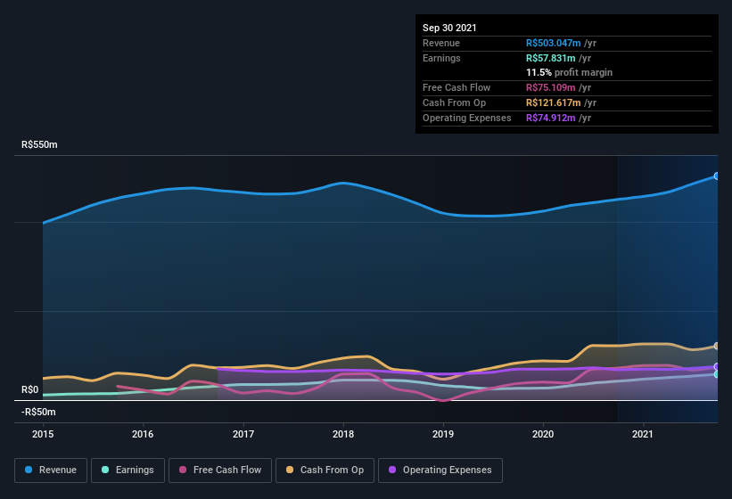The width and height of the screenshot is (732, 499).
Task: Click the 2021 x-axis label
Action: click(x=643, y=434)
